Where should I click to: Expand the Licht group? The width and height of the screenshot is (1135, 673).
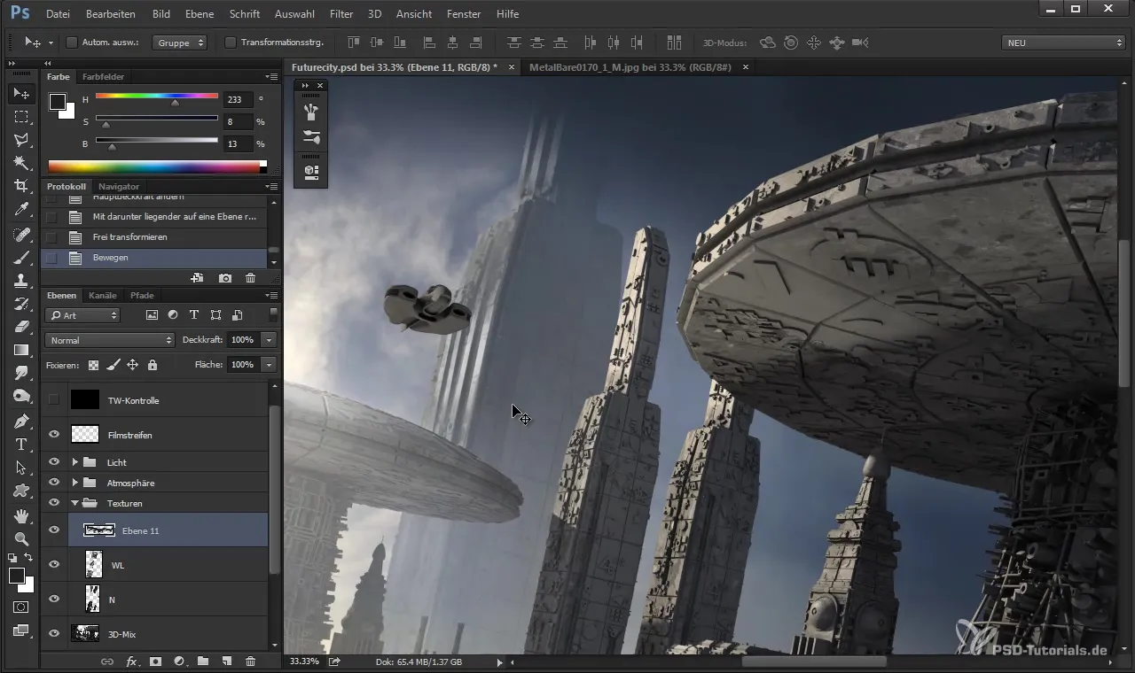75,462
